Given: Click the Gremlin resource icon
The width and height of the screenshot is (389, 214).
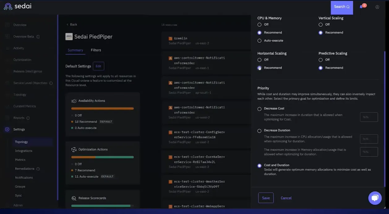Looking at the screenshot, I should click(170, 39).
